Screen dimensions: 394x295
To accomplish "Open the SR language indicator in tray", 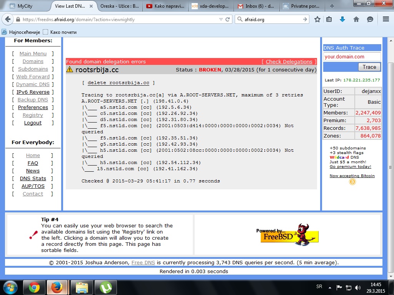I will [319, 287].
